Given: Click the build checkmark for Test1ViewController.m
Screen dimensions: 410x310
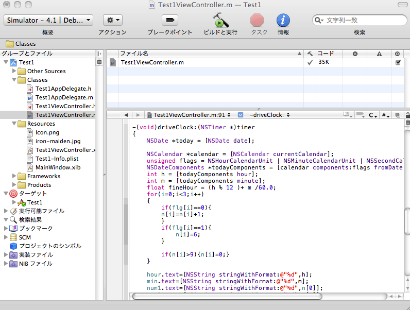Looking at the screenshot, I should pos(310,62).
